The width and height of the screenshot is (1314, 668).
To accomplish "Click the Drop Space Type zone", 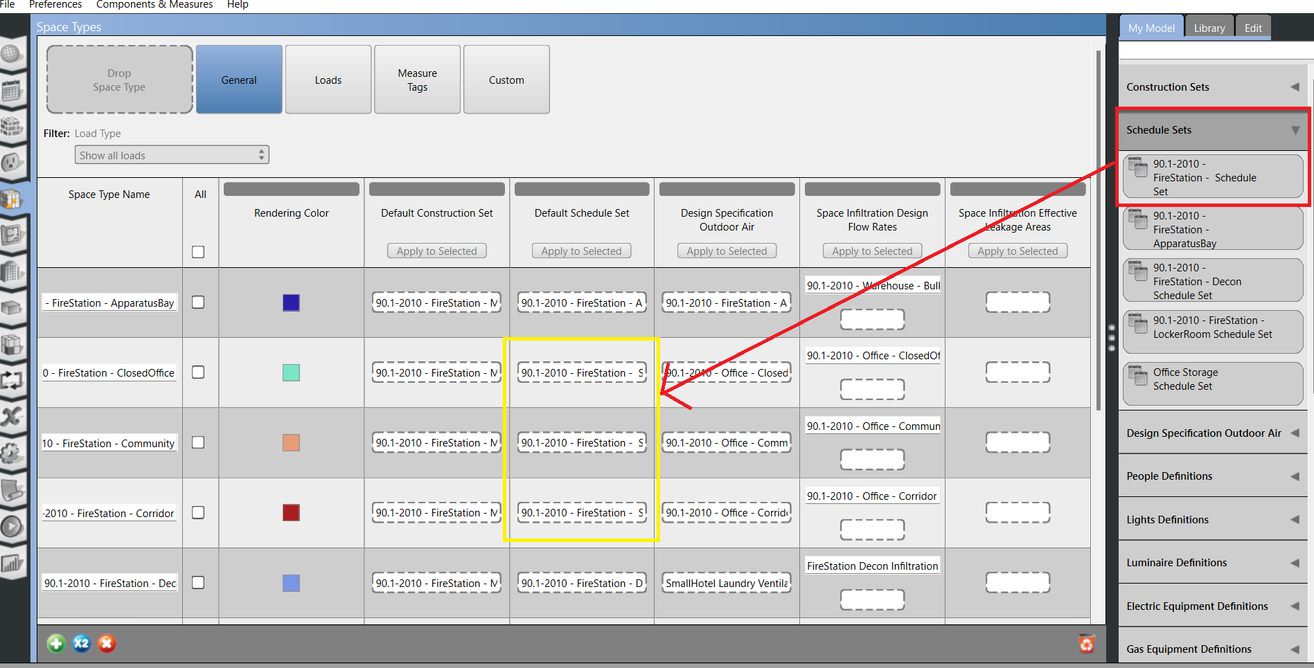I will 119,80.
